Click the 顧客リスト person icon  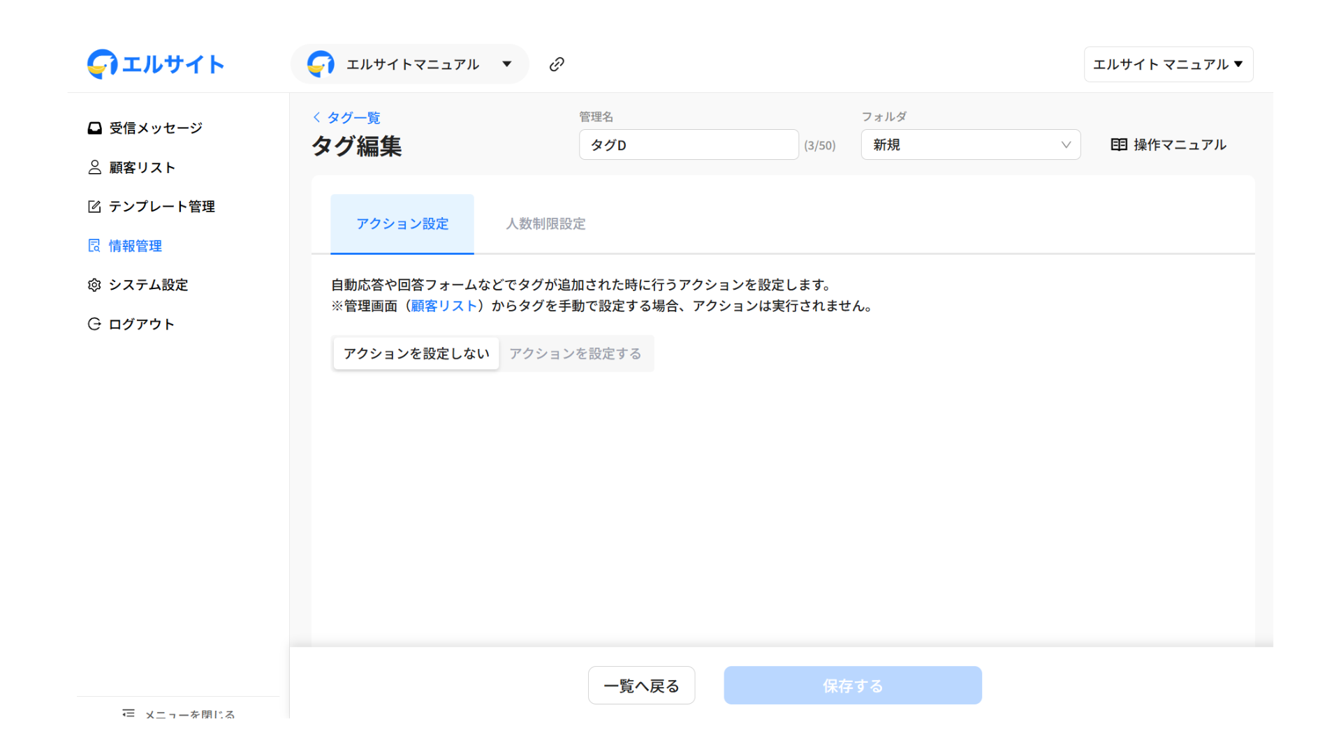[x=94, y=168]
